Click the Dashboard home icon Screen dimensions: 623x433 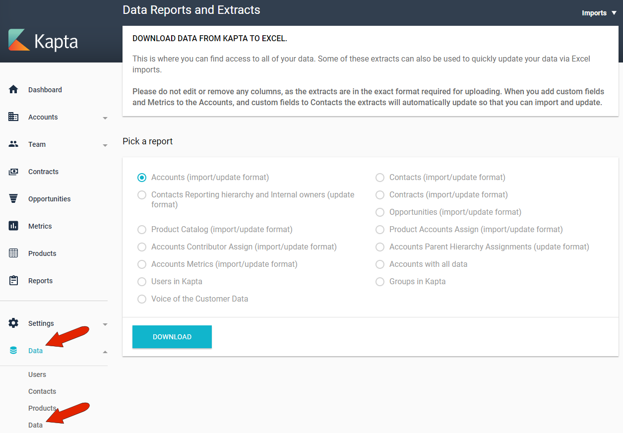(13, 90)
